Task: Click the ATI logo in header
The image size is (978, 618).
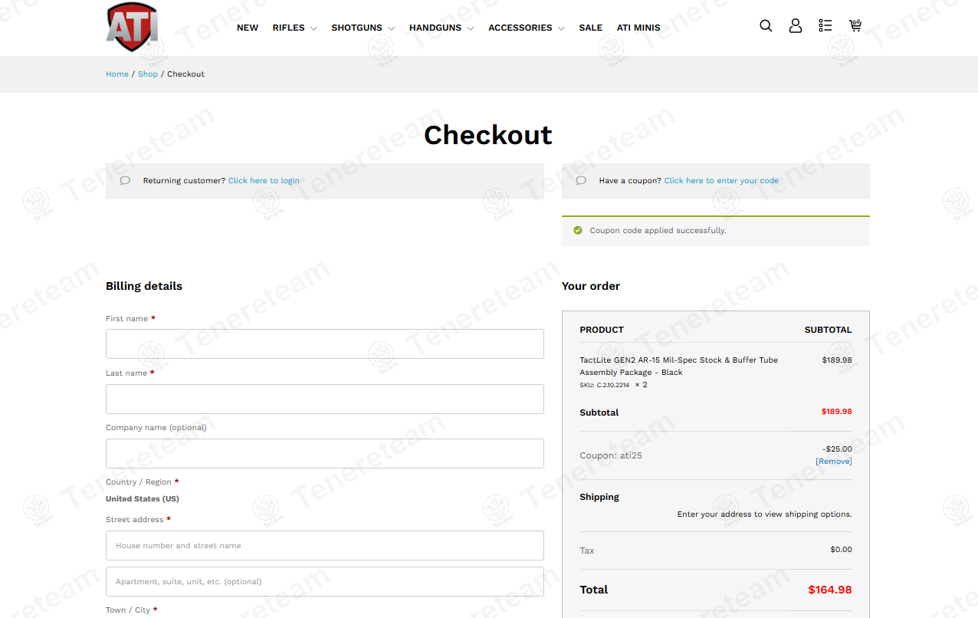Action: [x=132, y=27]
